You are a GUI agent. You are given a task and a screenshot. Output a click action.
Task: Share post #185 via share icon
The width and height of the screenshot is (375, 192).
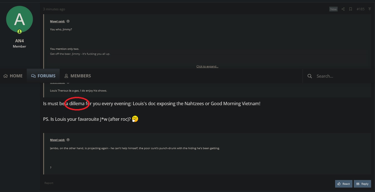coord(343,9)
